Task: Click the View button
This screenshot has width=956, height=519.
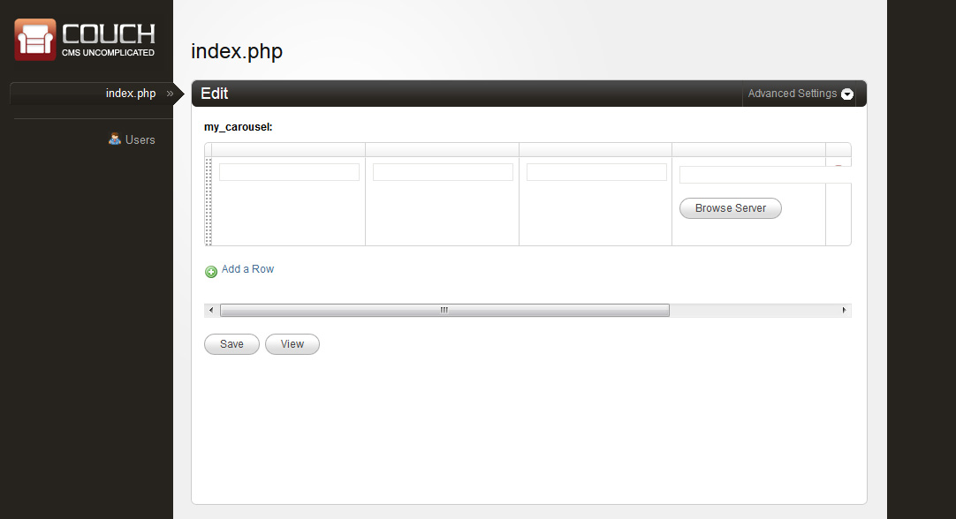Action: pyautogui.click(x=292, y=344)
